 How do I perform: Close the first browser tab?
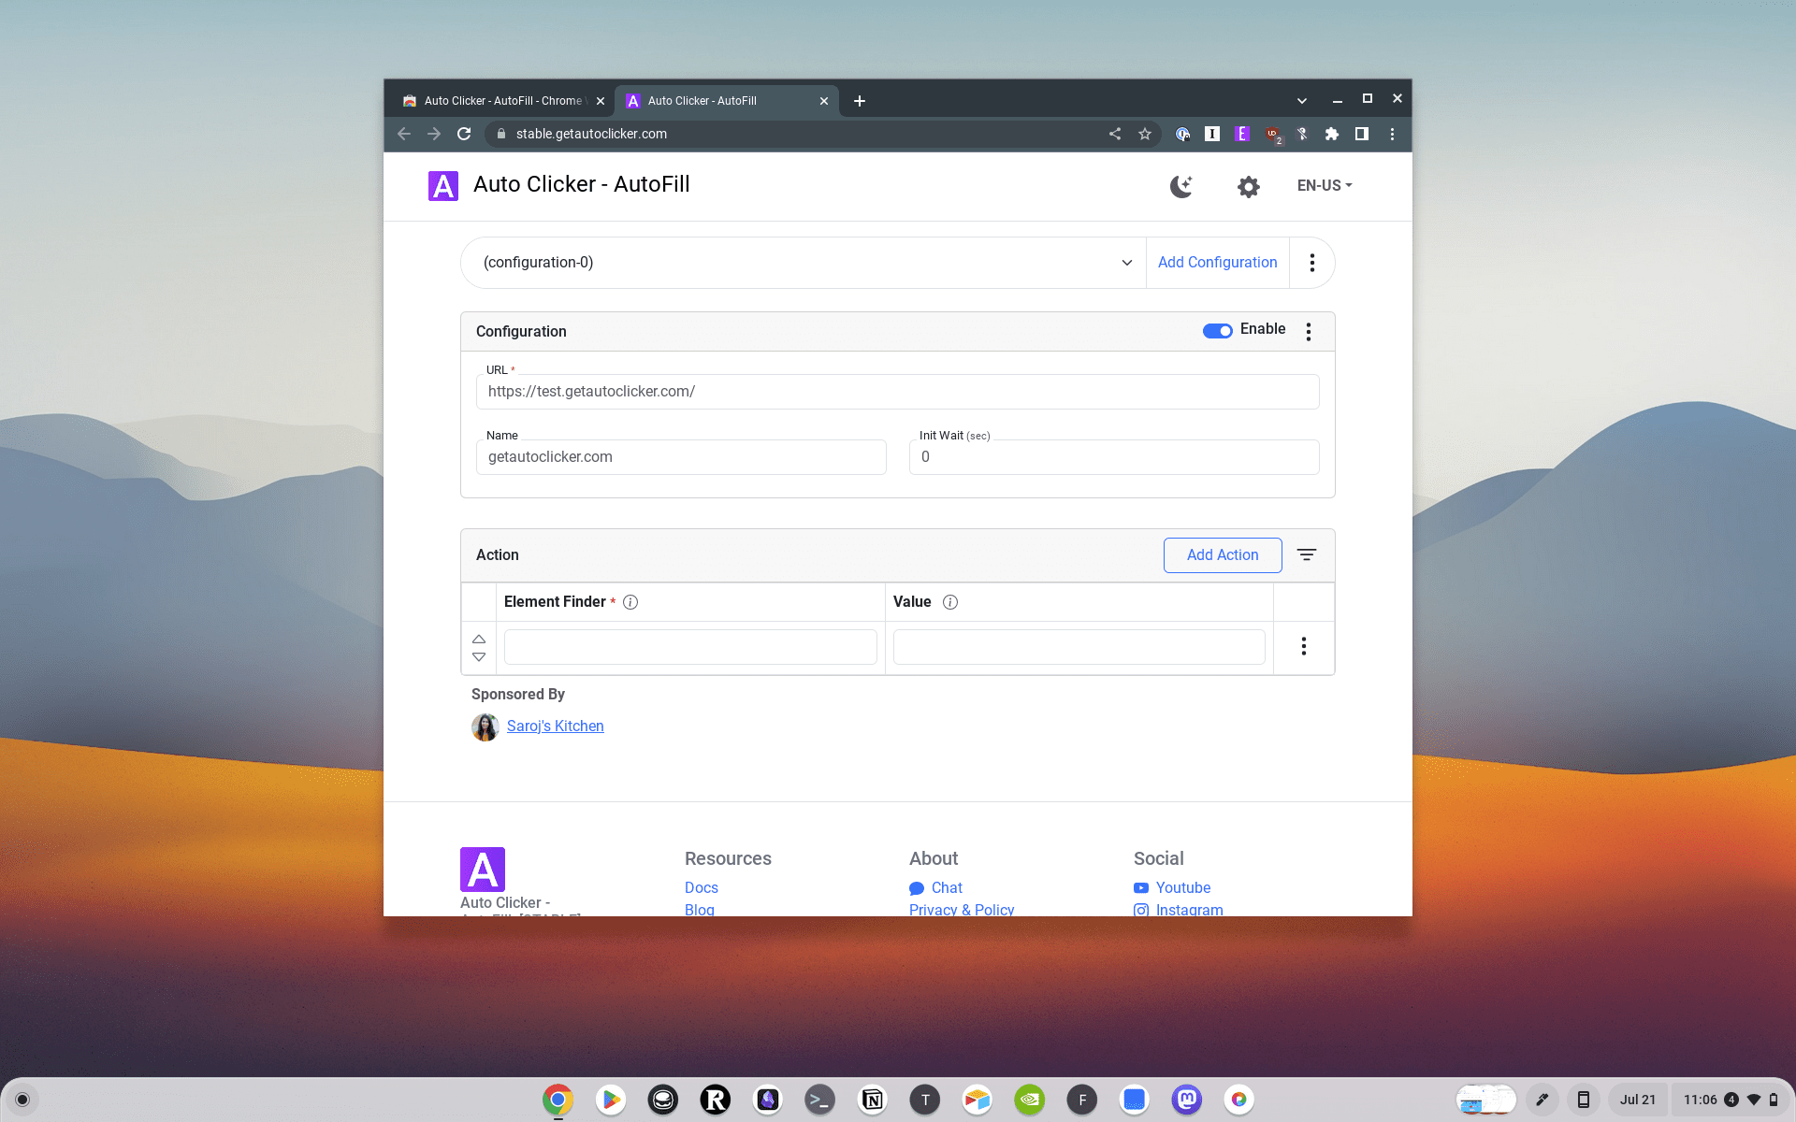pyautogui.click(x=601, y=101)
